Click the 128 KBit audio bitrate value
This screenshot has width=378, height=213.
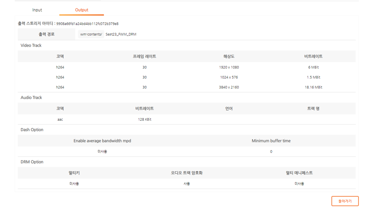144,119
